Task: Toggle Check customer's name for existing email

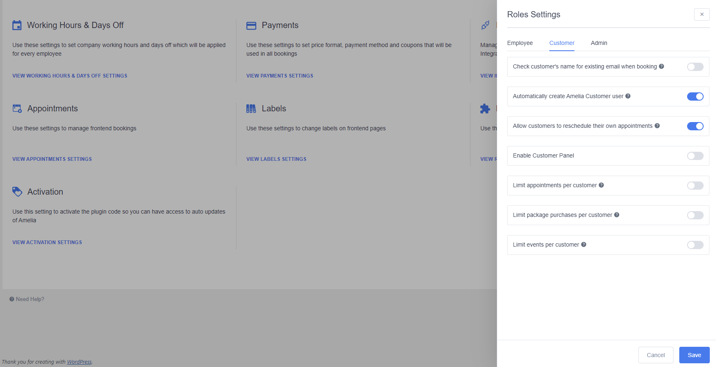Action: coord(695,67)
